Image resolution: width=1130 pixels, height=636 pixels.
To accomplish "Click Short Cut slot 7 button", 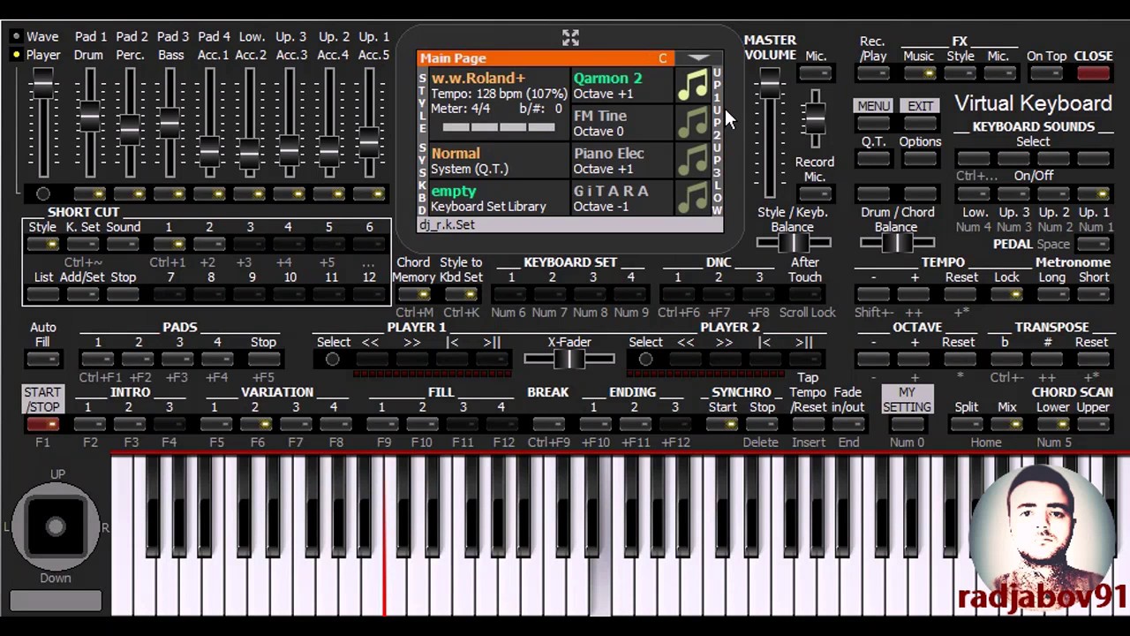I will click(170, 295).
